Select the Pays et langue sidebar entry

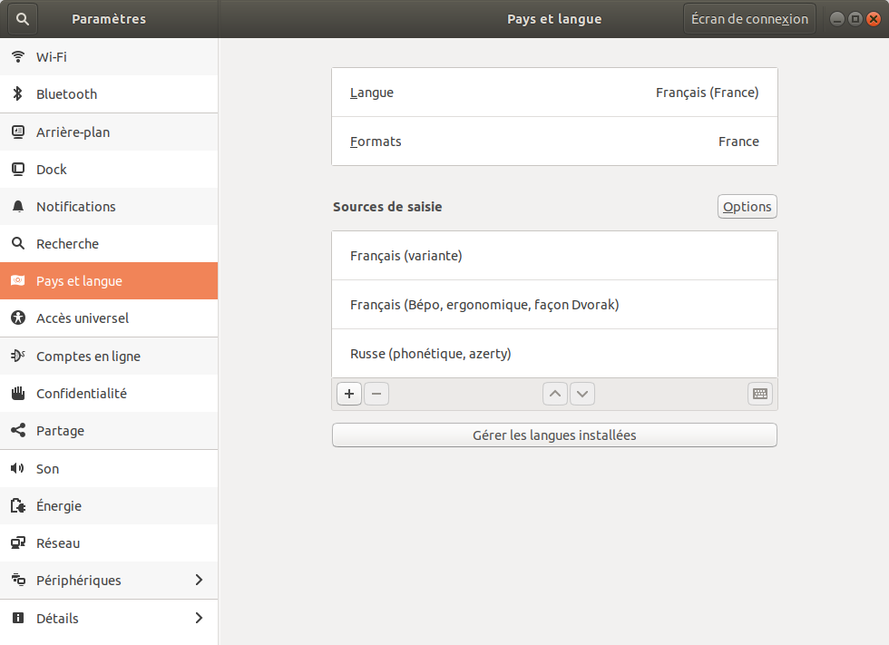click(109, 280)
